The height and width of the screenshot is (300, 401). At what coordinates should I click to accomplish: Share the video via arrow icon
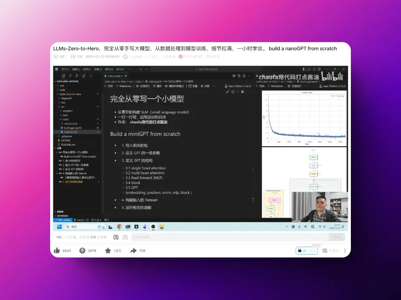(133, 250)
